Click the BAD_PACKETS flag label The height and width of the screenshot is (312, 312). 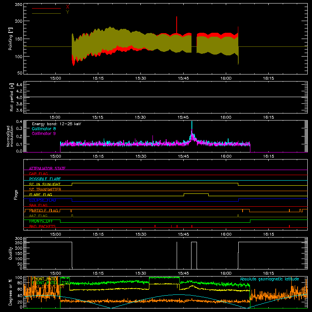[x=43, y=226]
